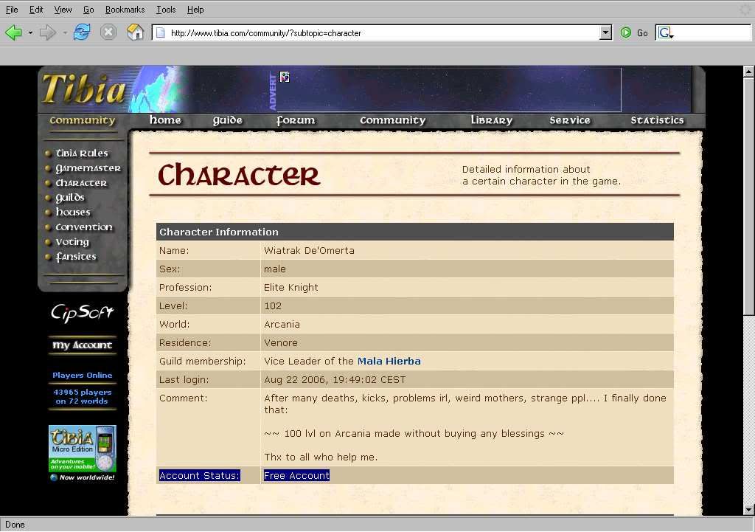Click Community in the top navigation bar
This screenshot has width=755, height=532.
click(393, 120)
